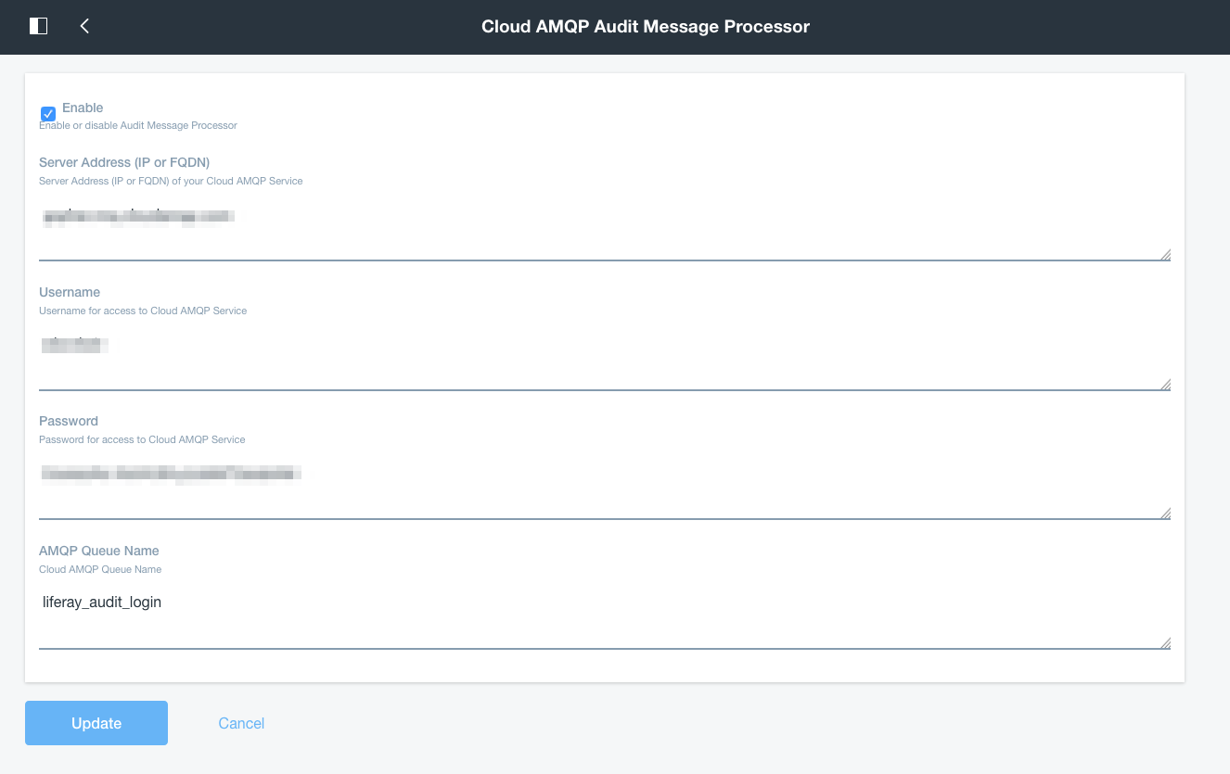This screenshot has height=774, width=1230.
Task: Click the "Username" field label
Action: click(70, 292)
